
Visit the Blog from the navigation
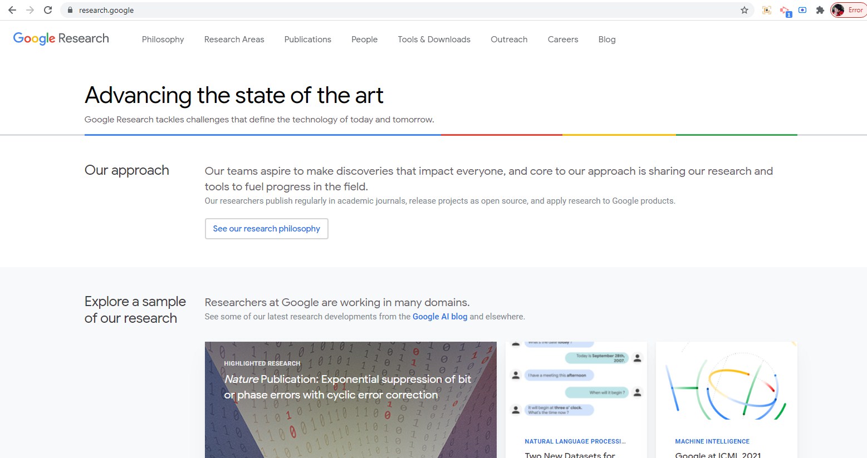pos(607,40)
